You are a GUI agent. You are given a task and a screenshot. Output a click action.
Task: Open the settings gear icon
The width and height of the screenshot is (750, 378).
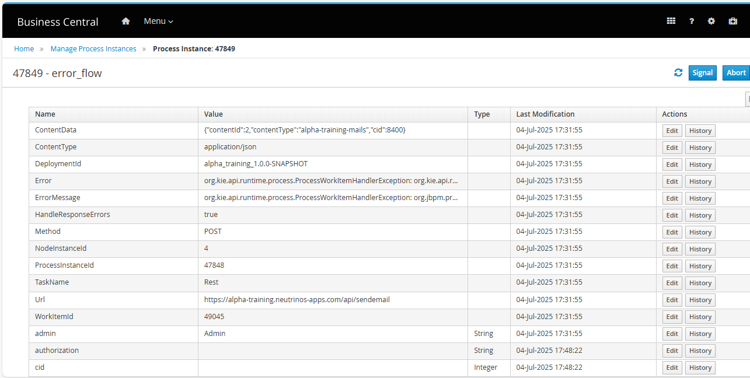pos(711,21)
